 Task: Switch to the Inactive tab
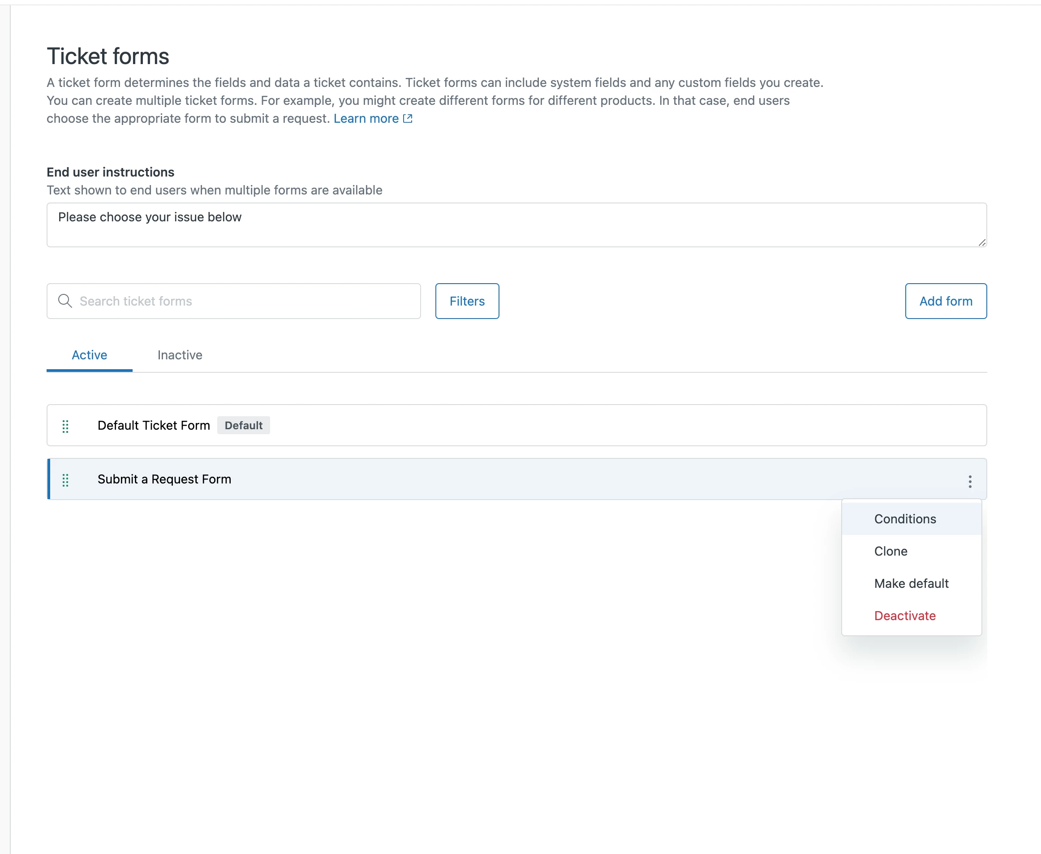point(180,355)
